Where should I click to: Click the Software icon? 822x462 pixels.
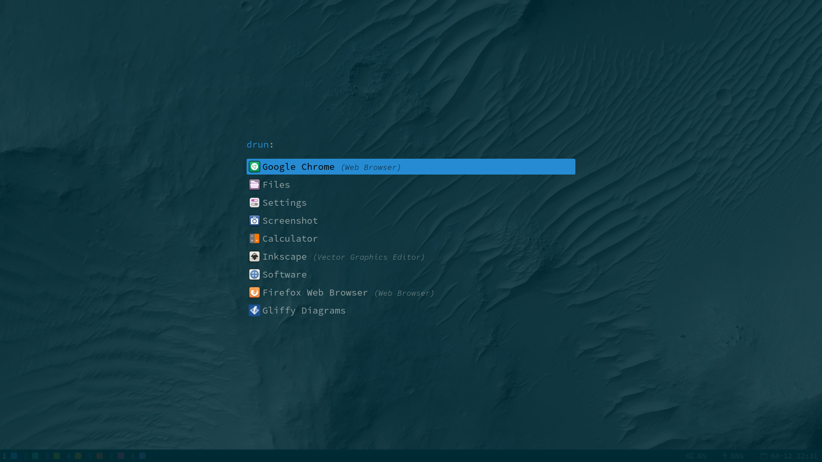(254, 275)
